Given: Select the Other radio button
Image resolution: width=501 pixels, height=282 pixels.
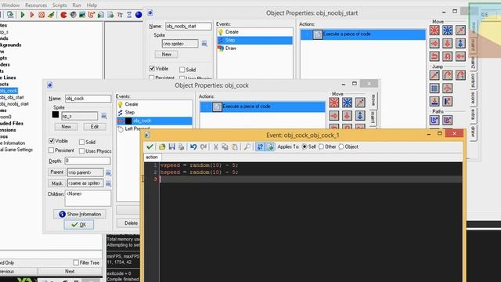Looking at the screenshot, I should point(321,146).
